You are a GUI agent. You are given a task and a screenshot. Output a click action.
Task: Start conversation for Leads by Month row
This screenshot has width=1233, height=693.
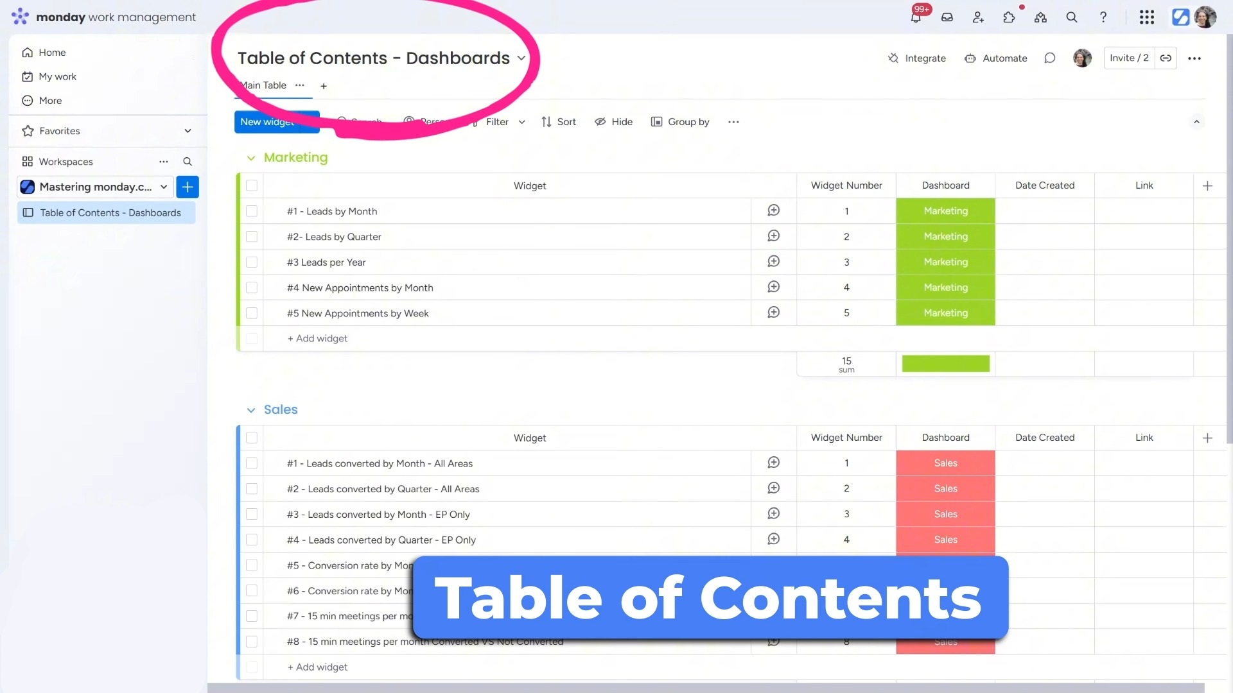click(774, 210)
